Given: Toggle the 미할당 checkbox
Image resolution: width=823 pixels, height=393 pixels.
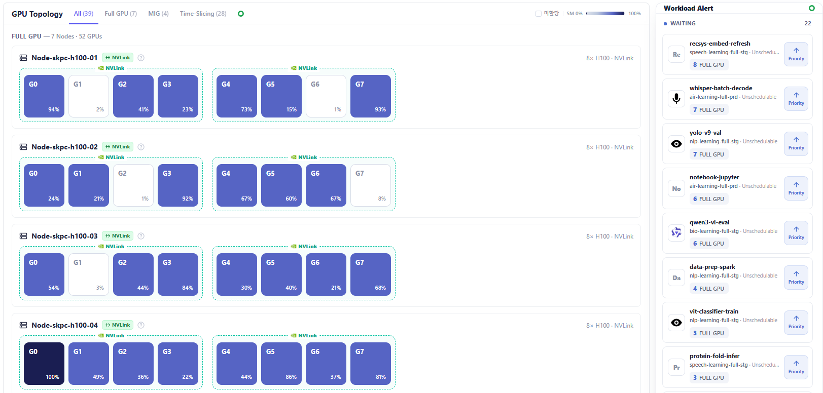Looking at the screenshot, I should pos(539,14).
